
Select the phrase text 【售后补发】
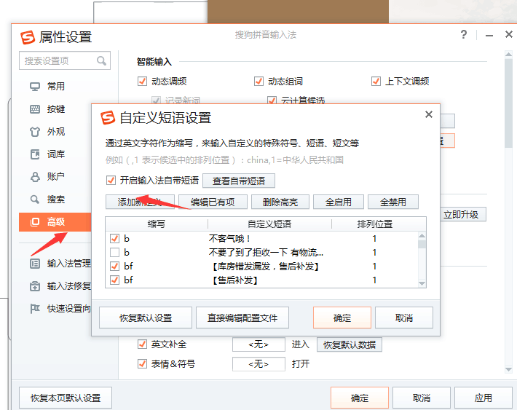(x=234, y=280)
